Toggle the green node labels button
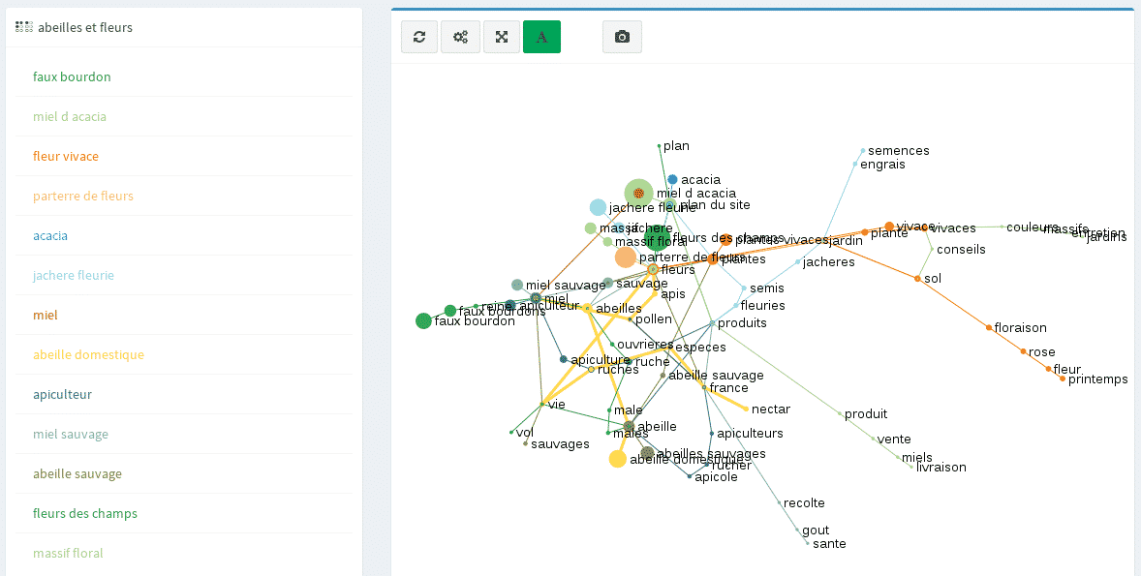 [x=542, y=37]
